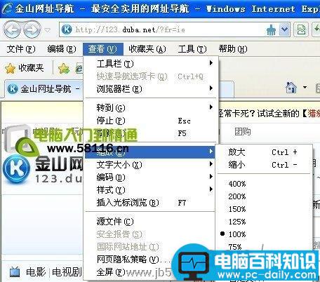Viewport: 320px width, 282px height.
Task: Open the recent pages dropdown arrow
Action: point(48,30)
